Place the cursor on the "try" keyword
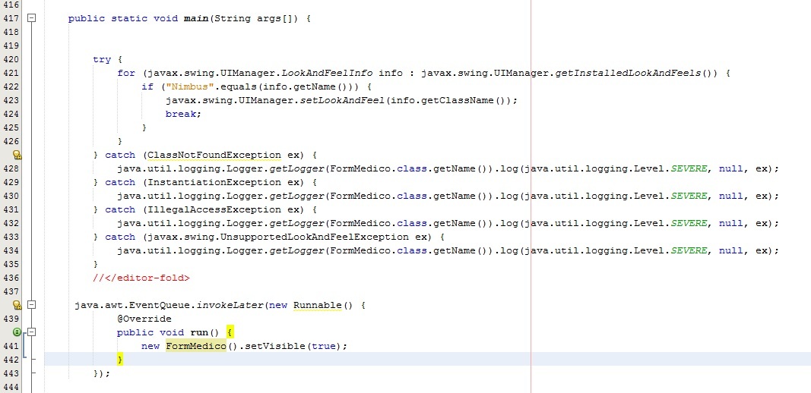811x393 pixels. (102, 59)
